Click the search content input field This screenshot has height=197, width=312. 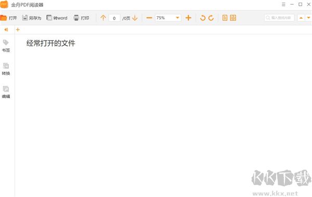(279, 18)
